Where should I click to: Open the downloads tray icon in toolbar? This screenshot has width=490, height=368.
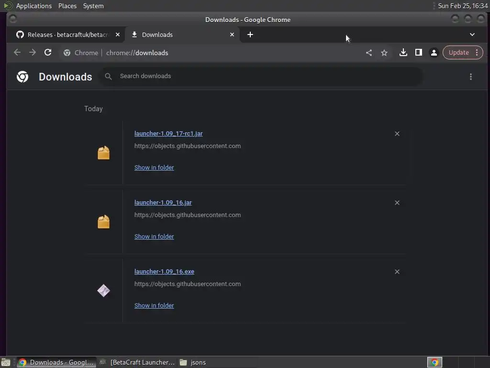point(403,53)
